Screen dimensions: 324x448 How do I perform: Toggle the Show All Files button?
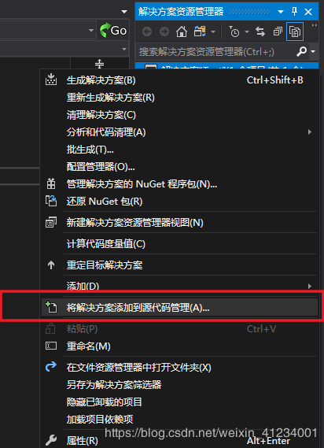coord(295,31)
